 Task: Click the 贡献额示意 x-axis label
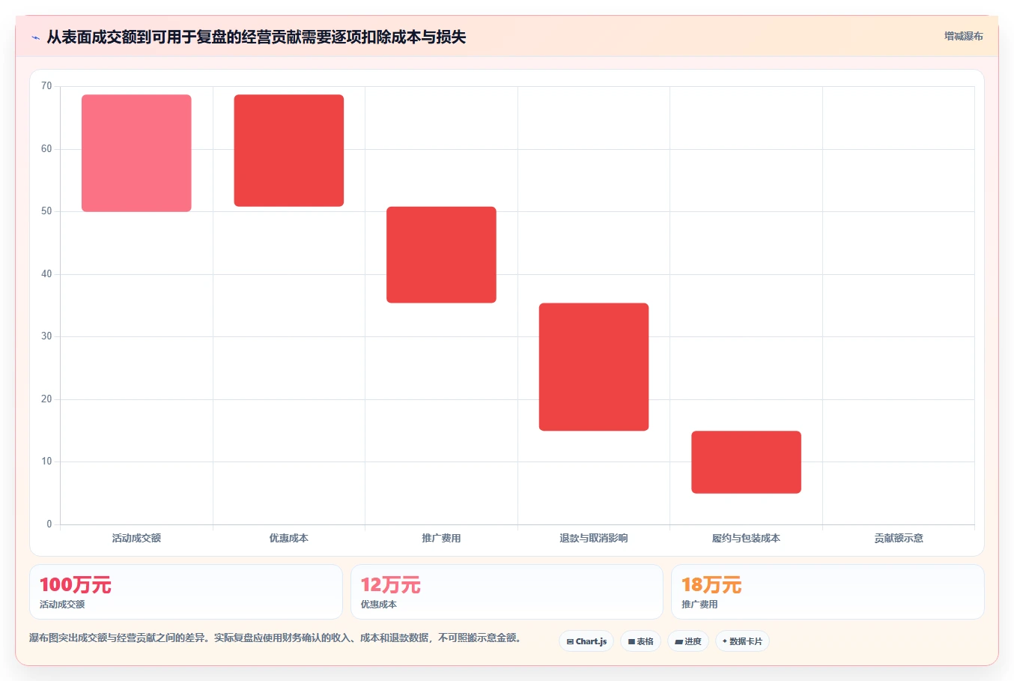(899, 538)
